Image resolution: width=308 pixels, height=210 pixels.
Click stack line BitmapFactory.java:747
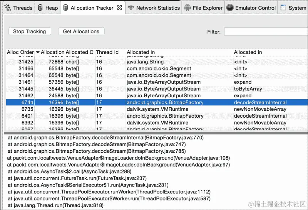pyautogui.click(x=97, y=145)
